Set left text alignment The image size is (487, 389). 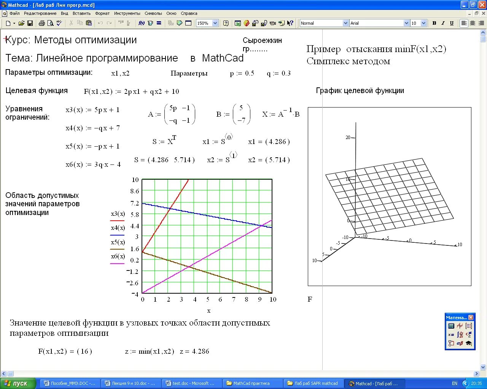tap(464, 23)
